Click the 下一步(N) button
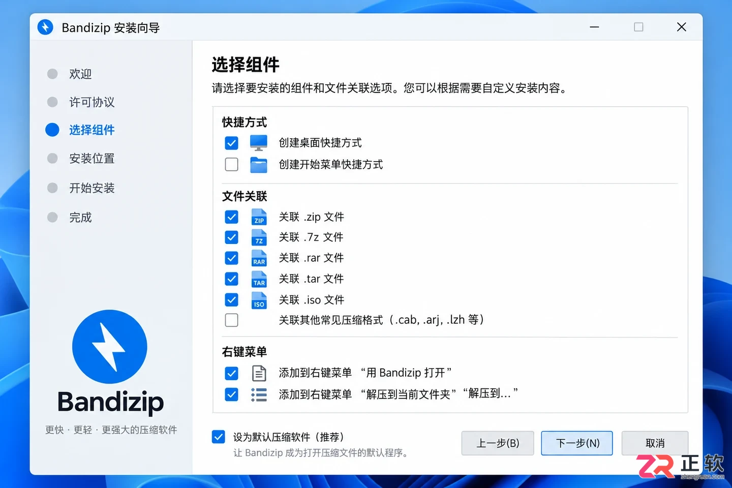The image size is (732, 488). click(577, 443)
